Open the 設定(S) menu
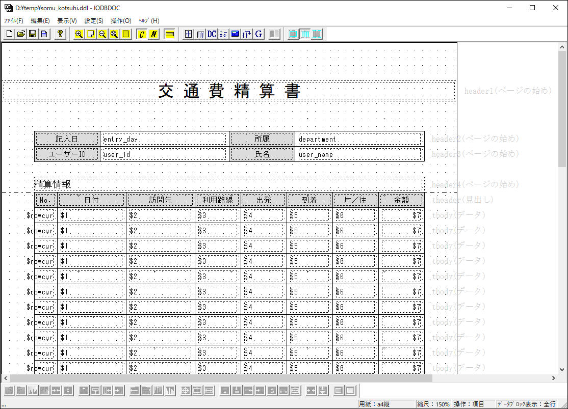 (94, 21)
